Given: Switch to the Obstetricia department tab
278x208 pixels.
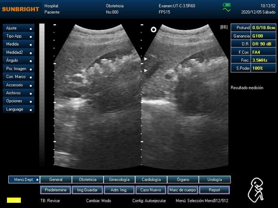Looking at the screenshot, I should [88, 179].
